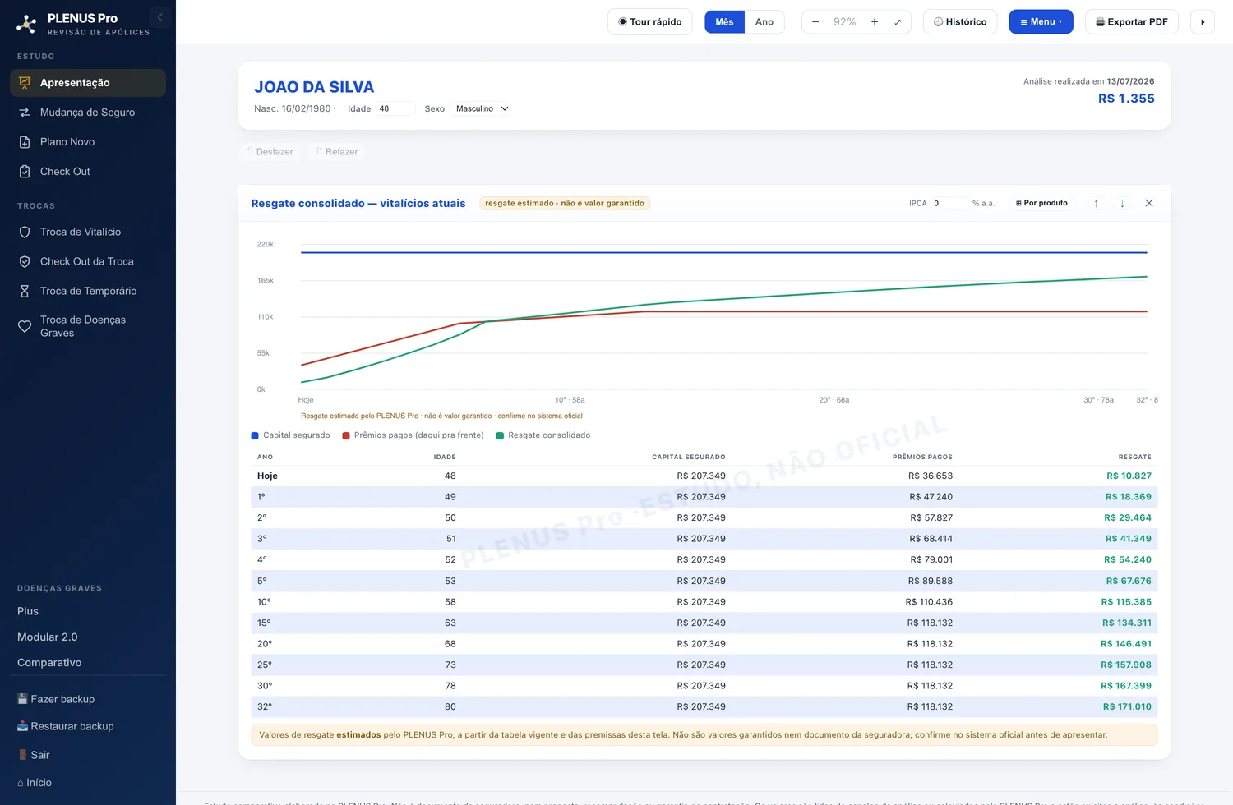The width and height of the screenshot is (1233, 805).
Task: Click Check Out da Troca shield icon
Action: pos(25,262)
